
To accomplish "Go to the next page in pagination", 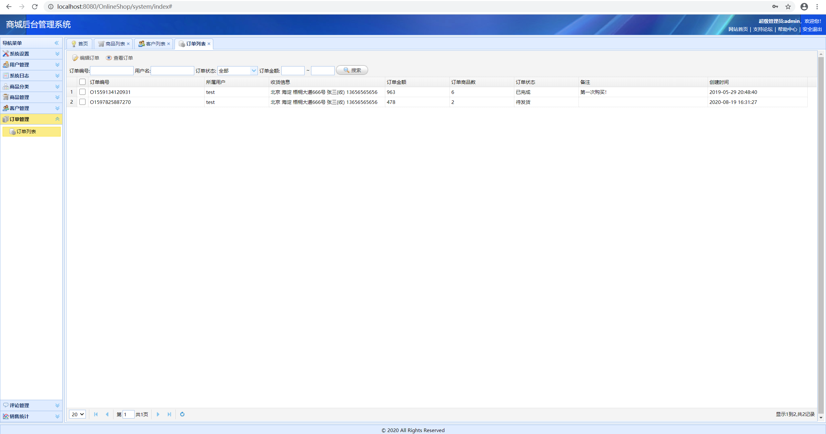I will tap(158, 414).
